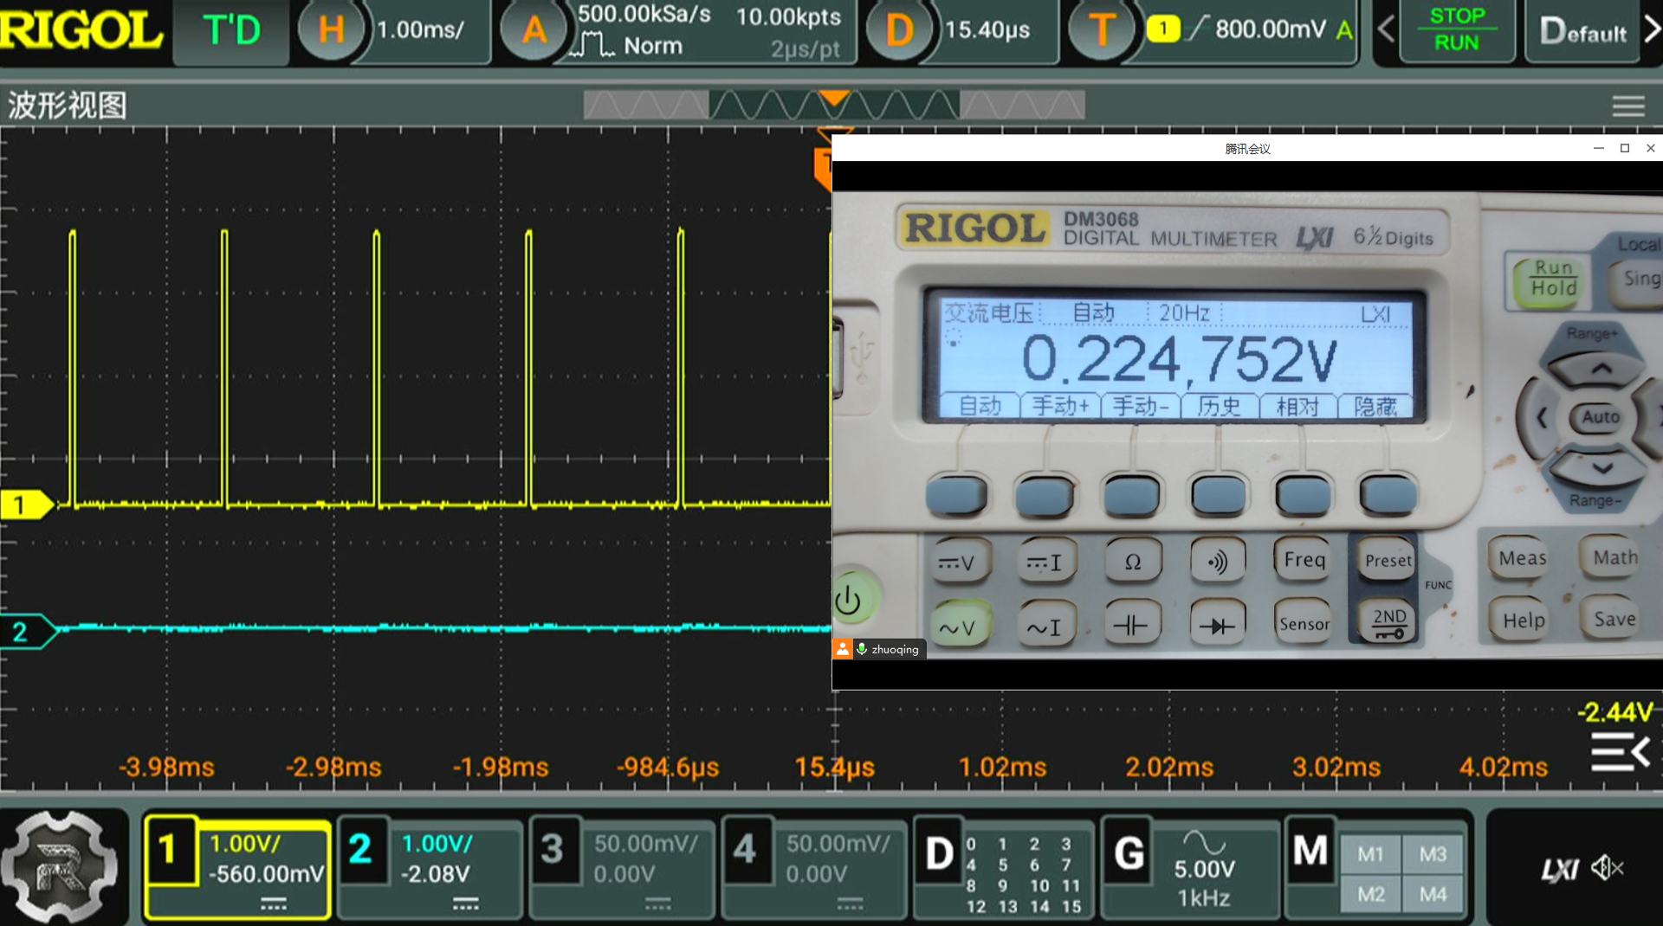Image resolution: width=1663 pixels, height=926 pixels.
Task: Click the Meas button on multimeter
Action: point(1522,558)
